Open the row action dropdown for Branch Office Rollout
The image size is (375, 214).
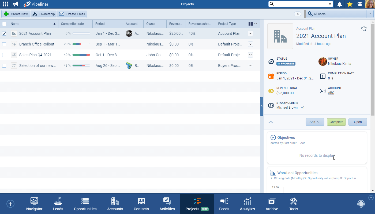pos(250,44)
